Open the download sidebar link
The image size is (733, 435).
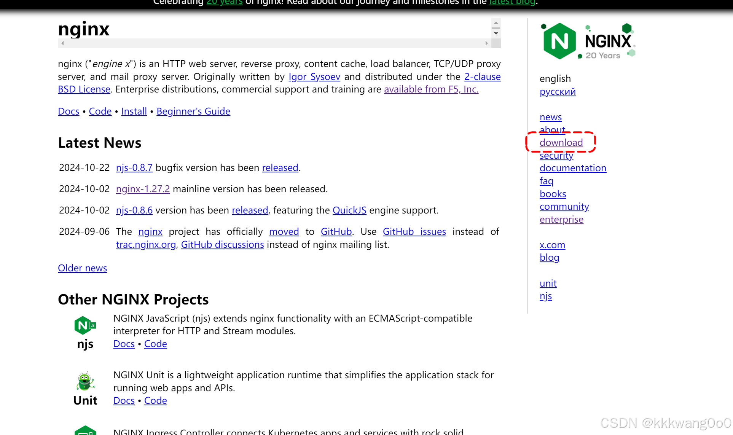pyautogui.click(x=561, y=142)
